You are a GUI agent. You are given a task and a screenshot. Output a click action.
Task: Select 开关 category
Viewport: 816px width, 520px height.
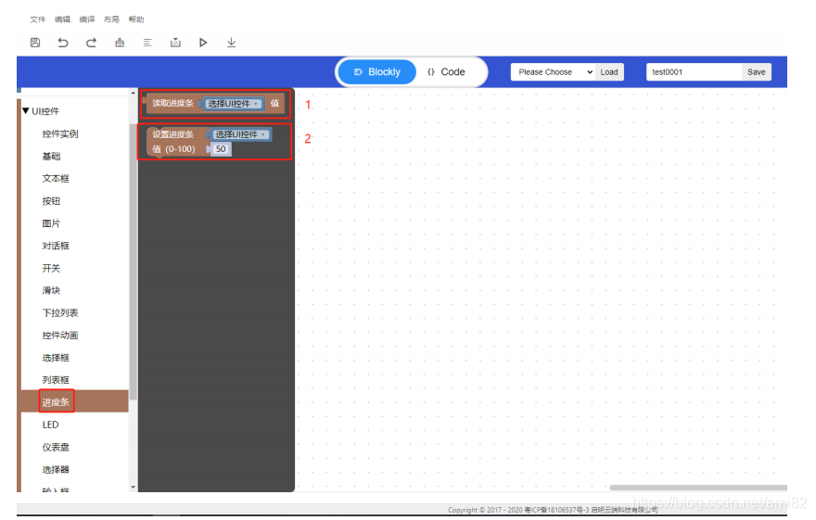tap(51, 268)
